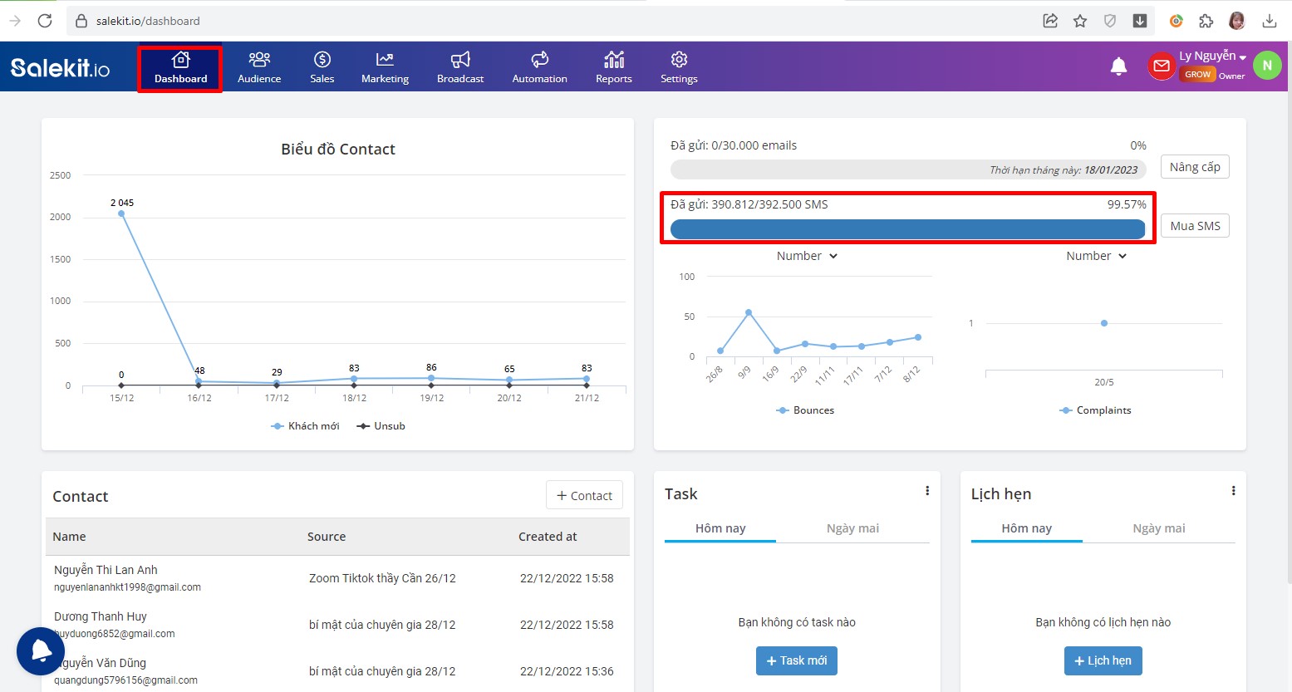Click the browser downloads icon
Viewport: 1292px width, 692px height.
click(x=1269, y=21)
